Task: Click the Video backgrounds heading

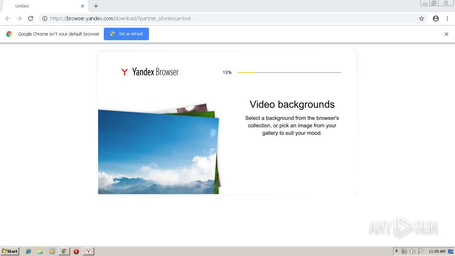Action: pos(292,104)
